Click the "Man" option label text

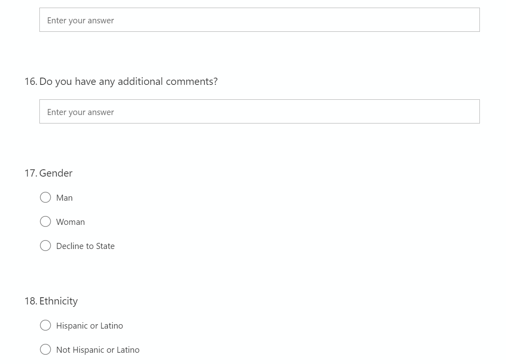click(64, 198)
